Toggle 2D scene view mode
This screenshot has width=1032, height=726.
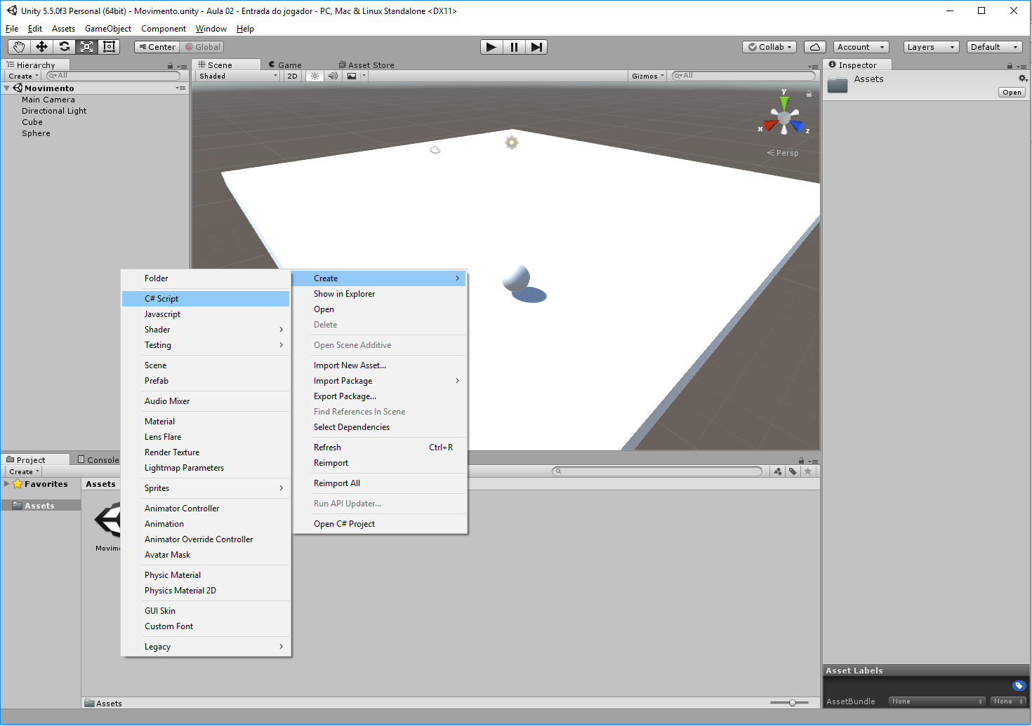point(292,76)
